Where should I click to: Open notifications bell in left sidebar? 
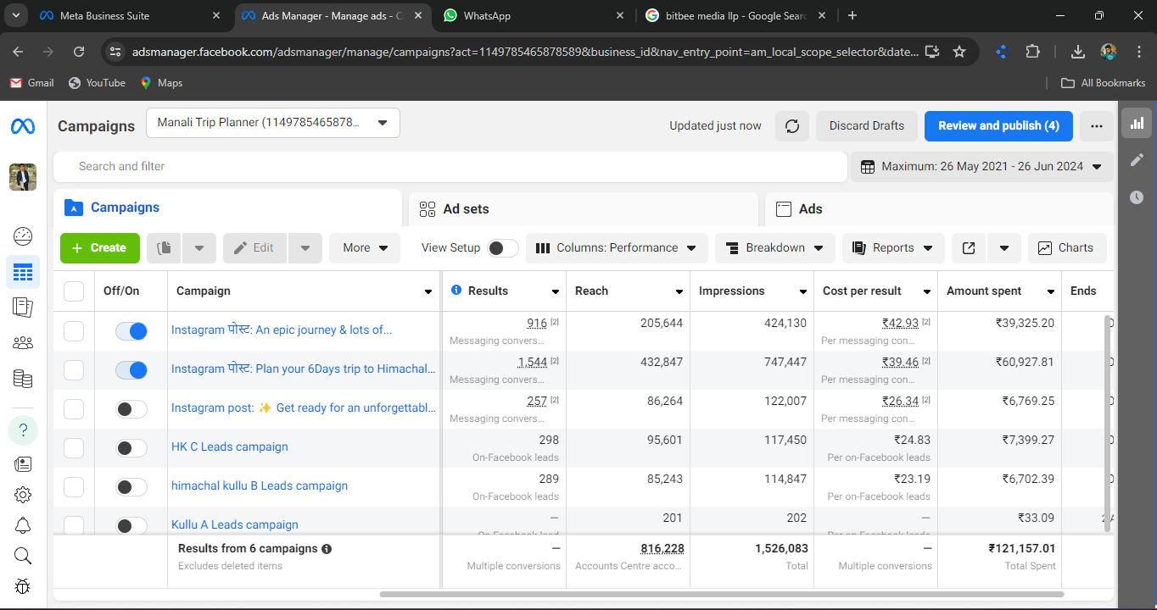23,525
